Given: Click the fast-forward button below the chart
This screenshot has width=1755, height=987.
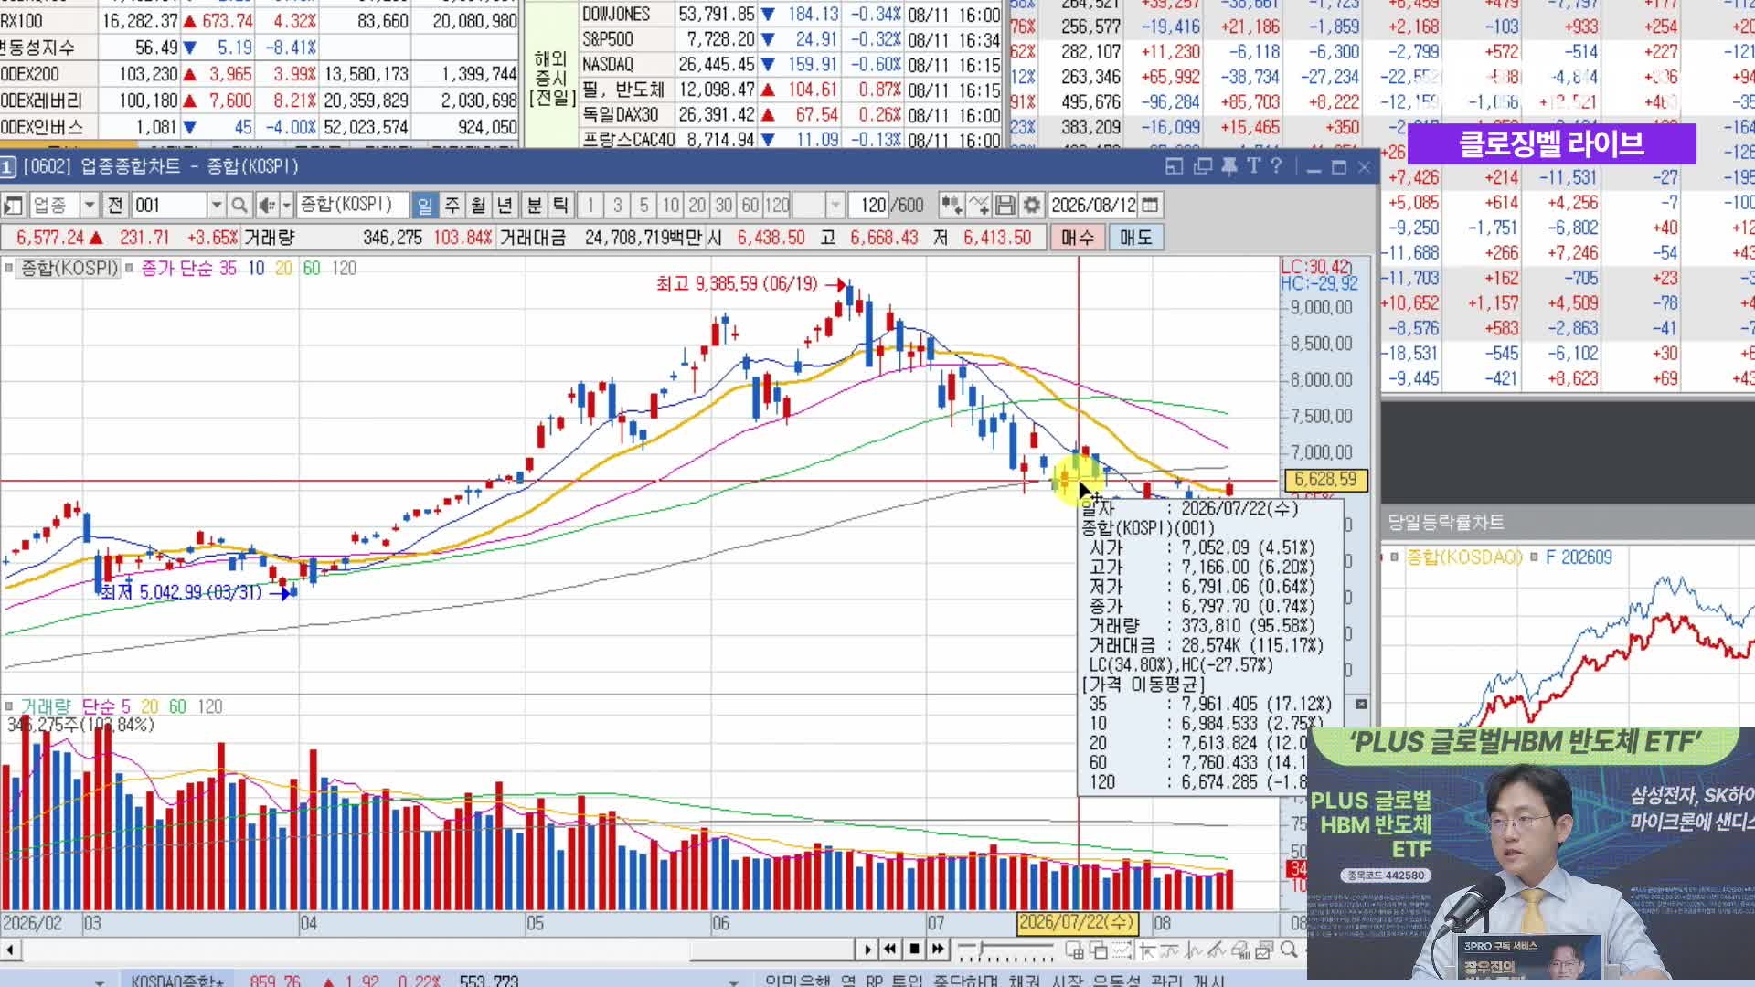Looking at the screenshot, I should click(938, 950).
